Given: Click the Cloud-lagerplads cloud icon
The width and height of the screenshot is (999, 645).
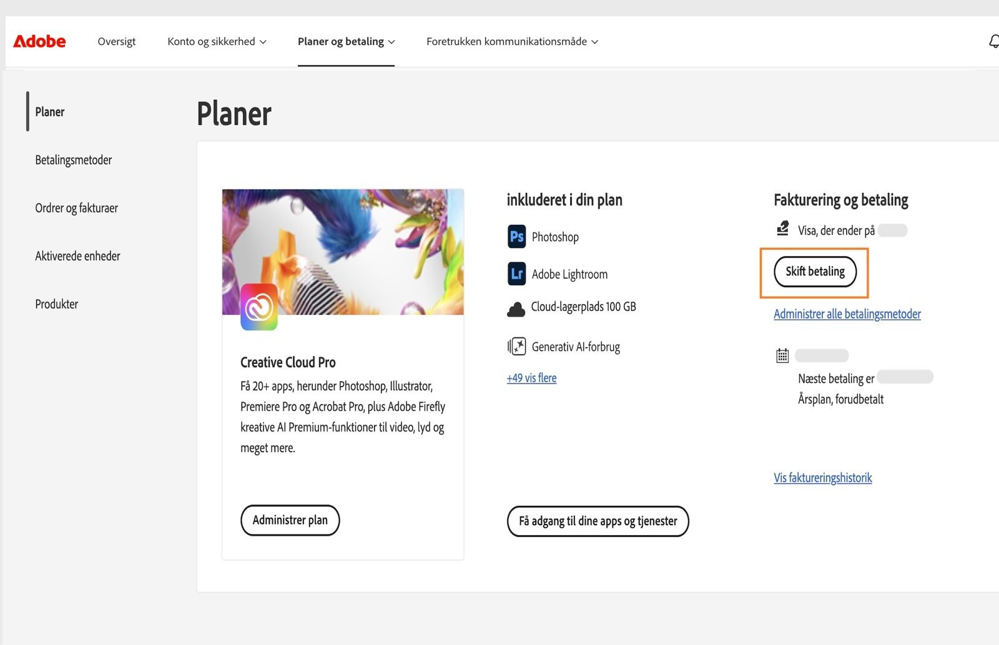Looking at the screenshot, I should (516, 308).
